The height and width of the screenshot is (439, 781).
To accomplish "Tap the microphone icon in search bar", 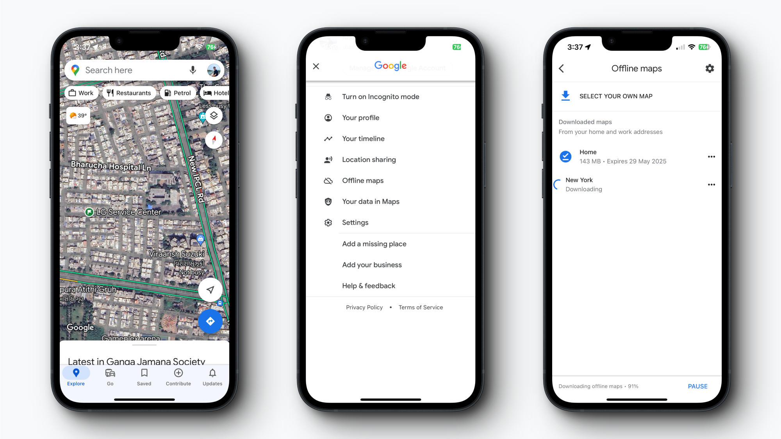I will click(x=193, y=70).
